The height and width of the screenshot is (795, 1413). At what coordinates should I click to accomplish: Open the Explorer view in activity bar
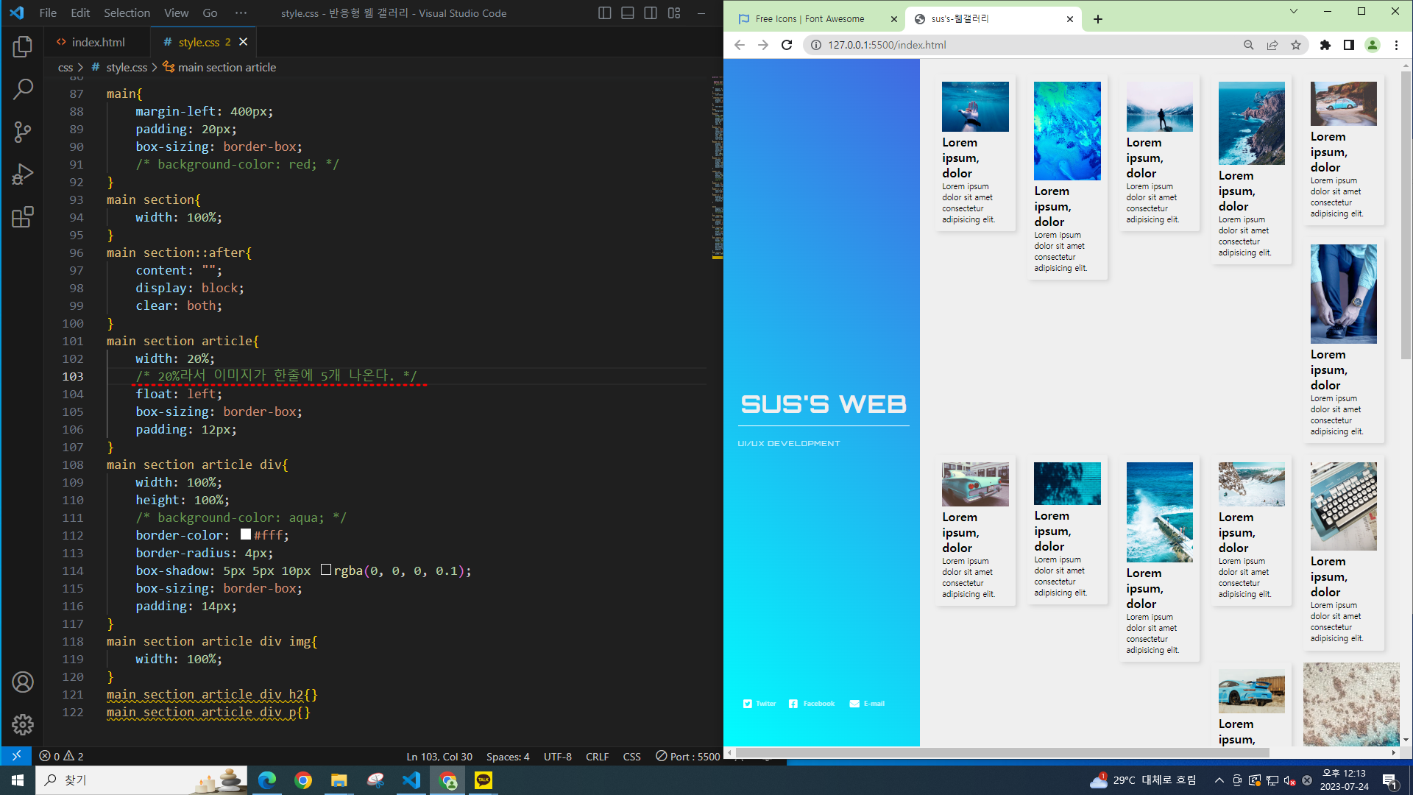pos(23,47)
